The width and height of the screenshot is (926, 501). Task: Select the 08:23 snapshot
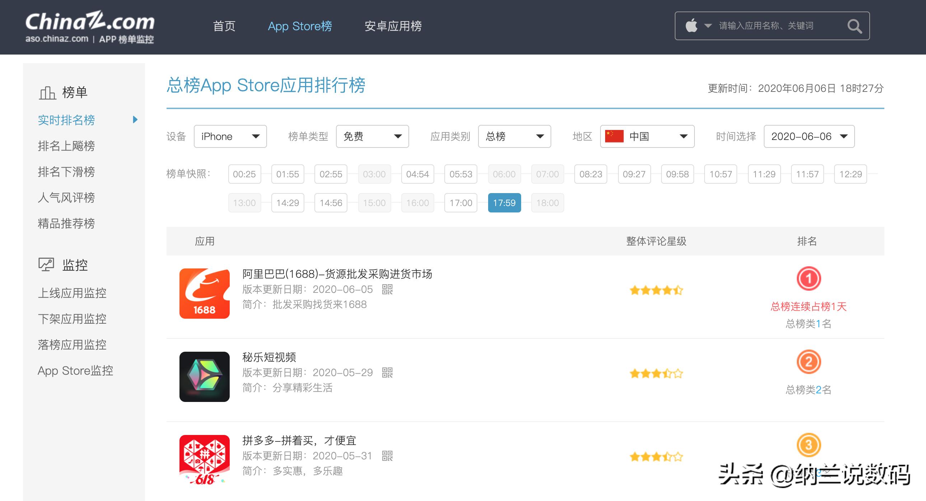point(591,174)
